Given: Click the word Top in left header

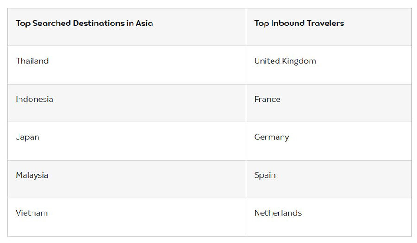Looking at the screenshot, I should [23, 24].
